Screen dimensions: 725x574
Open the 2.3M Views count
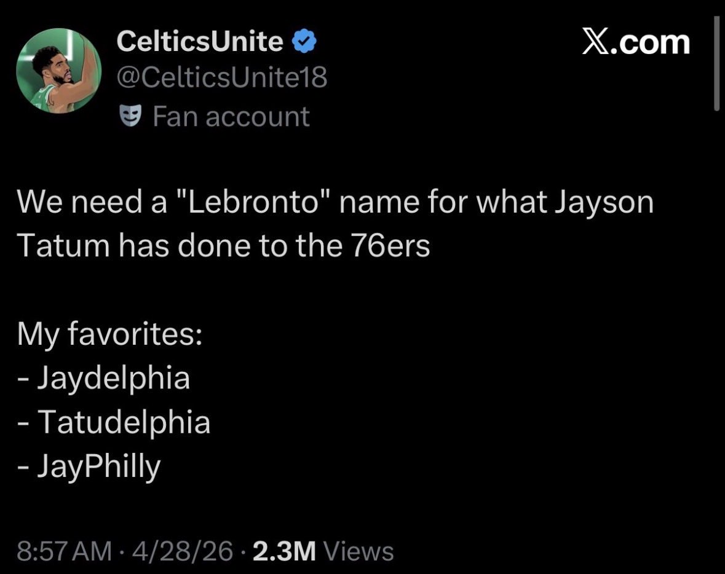323,551
